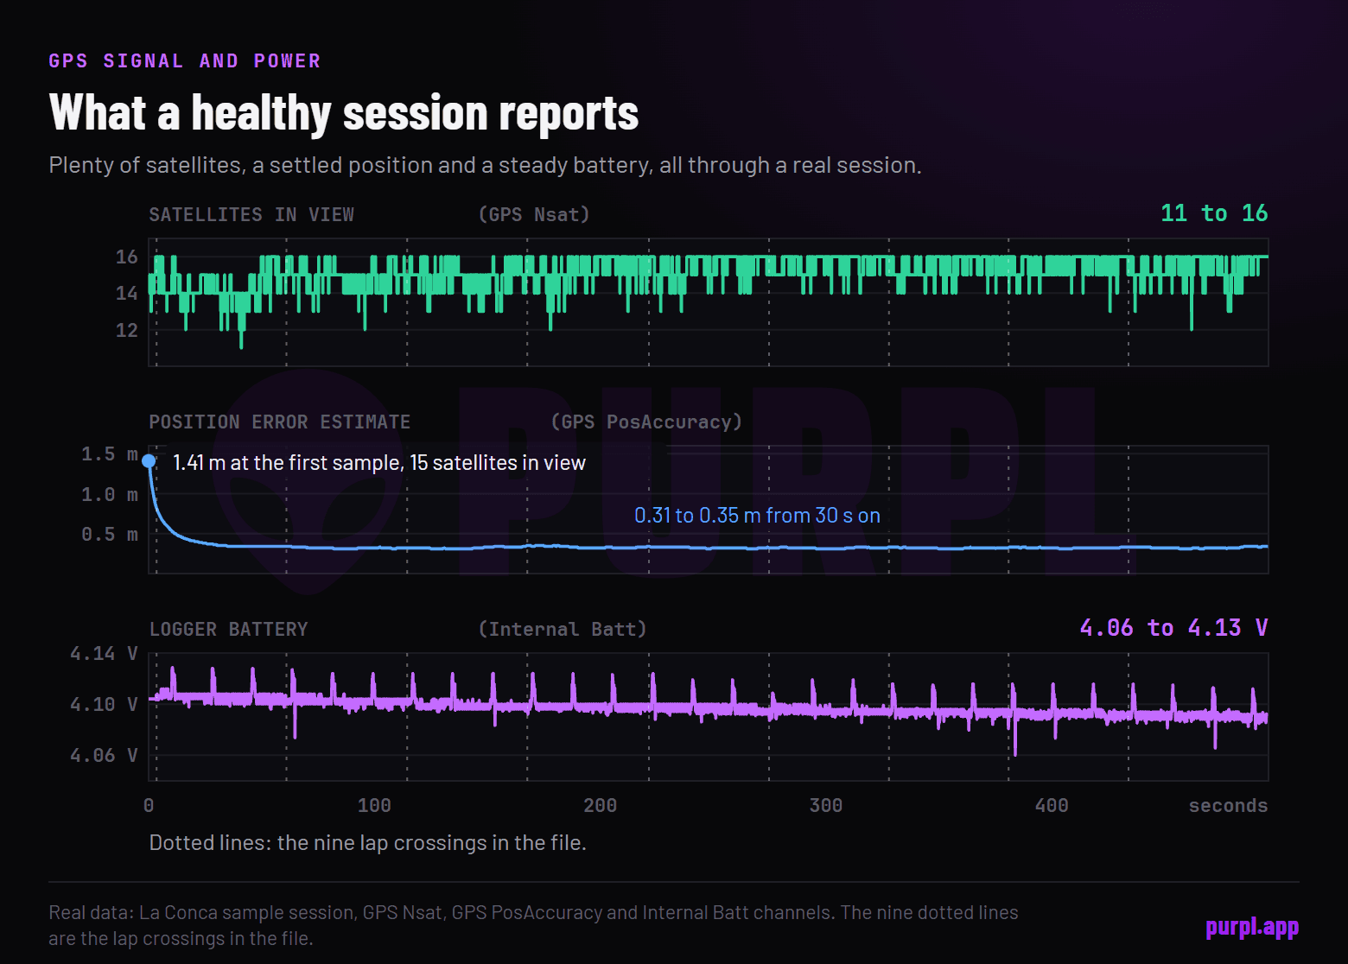Click the '0' time axis tick

[x=149, y=805]
